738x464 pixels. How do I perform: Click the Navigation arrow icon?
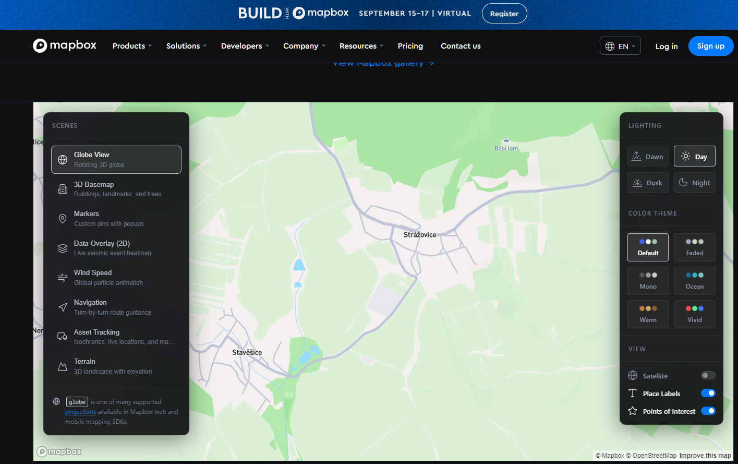pos(63,307)
